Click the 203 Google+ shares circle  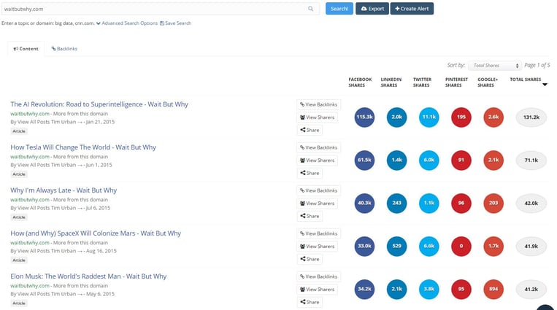click(x=493, y=203)
